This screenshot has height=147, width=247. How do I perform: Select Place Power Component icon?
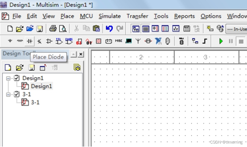(109, 41)
